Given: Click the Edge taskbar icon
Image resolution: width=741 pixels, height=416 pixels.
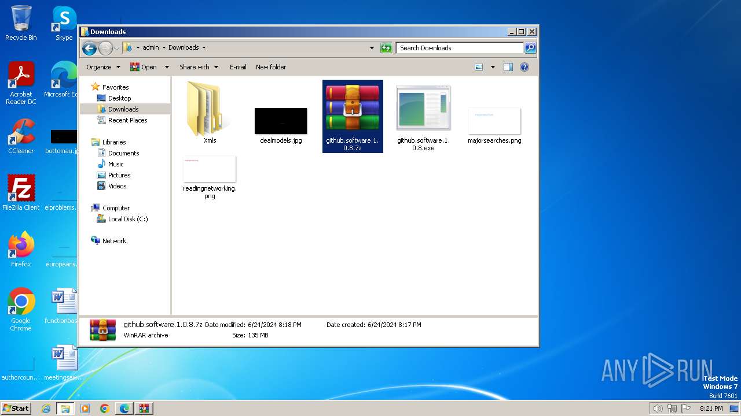Looking at the screenshot, I should (124, 408).
